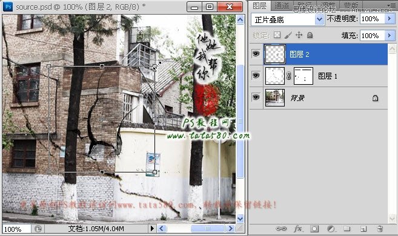Delete layer with the trash icon
This screenshot has height=236, width=398.
coord(380,229)
